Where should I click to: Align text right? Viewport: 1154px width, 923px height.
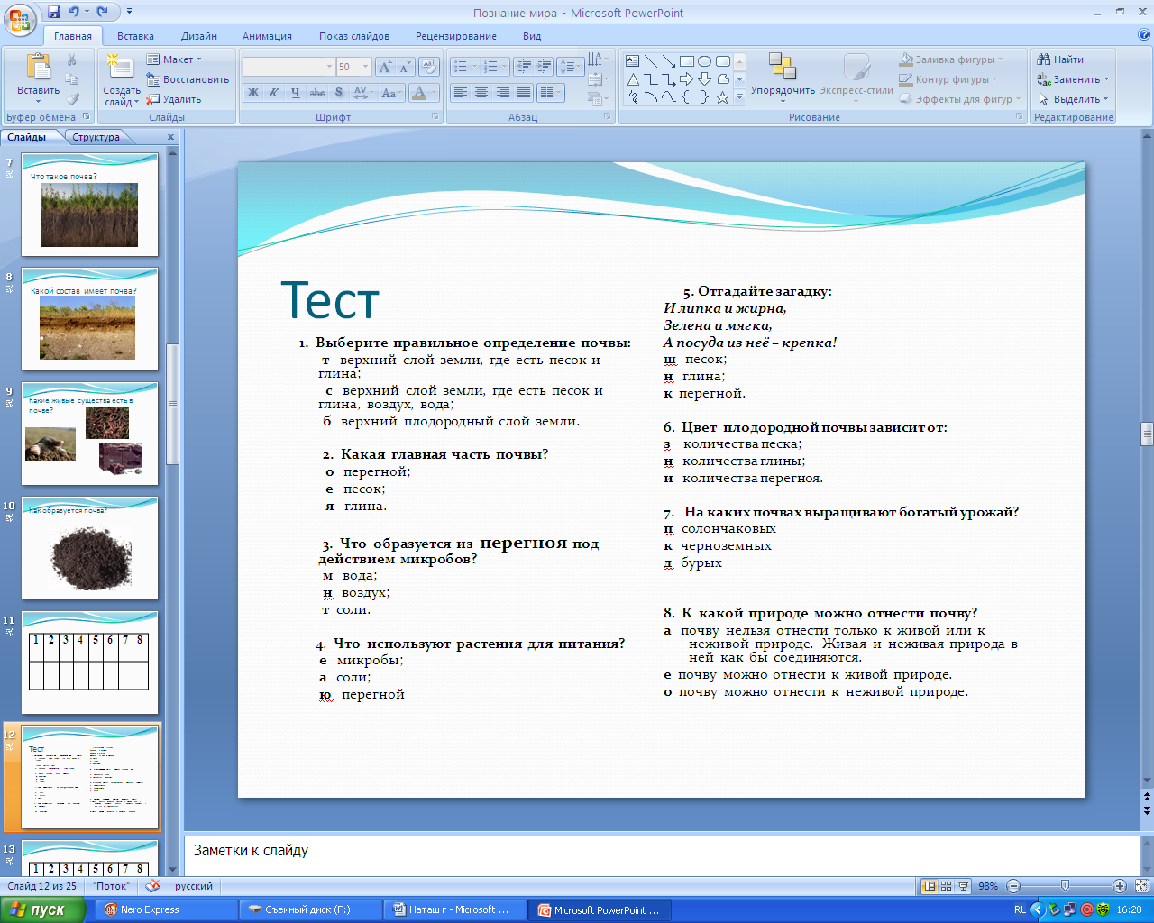[502, 92]
